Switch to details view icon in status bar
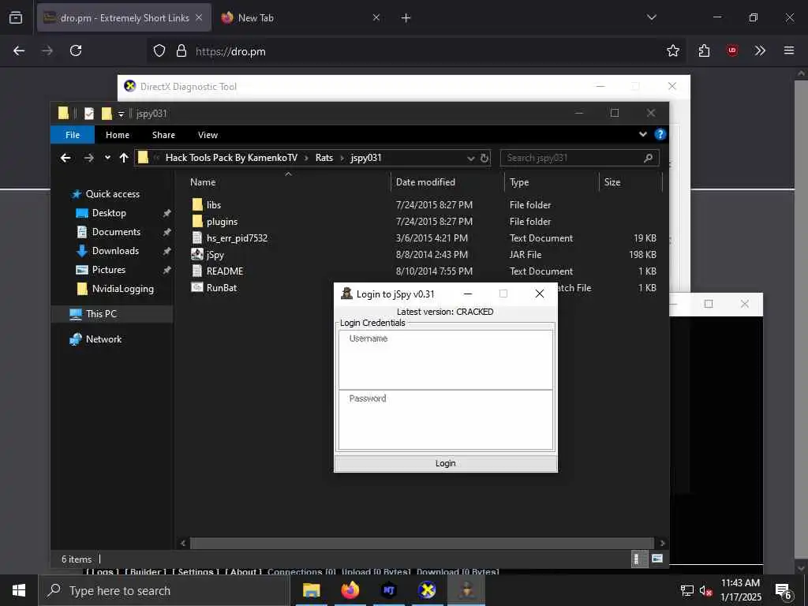Screen dimensions: 808x606 tap(638, 559)
